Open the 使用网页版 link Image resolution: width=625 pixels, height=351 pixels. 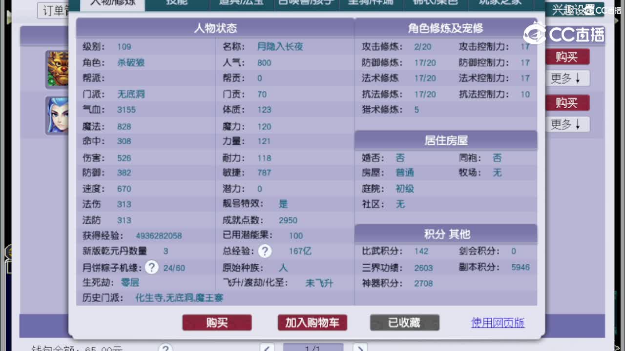click(x=497, y=322)
